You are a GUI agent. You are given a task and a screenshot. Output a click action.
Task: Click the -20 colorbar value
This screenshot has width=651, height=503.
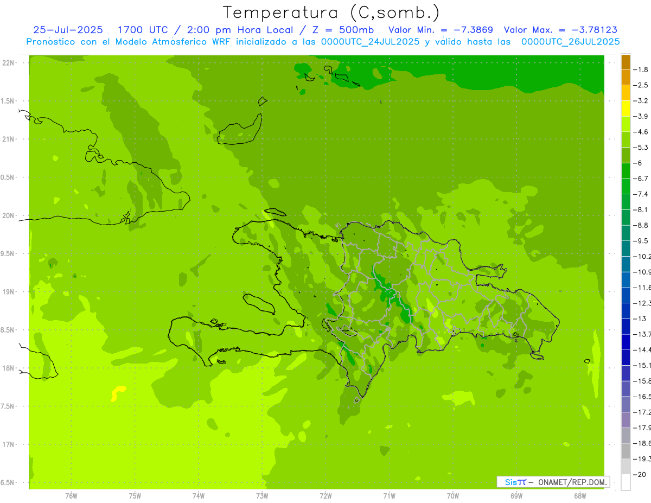(x=640, y=474)
